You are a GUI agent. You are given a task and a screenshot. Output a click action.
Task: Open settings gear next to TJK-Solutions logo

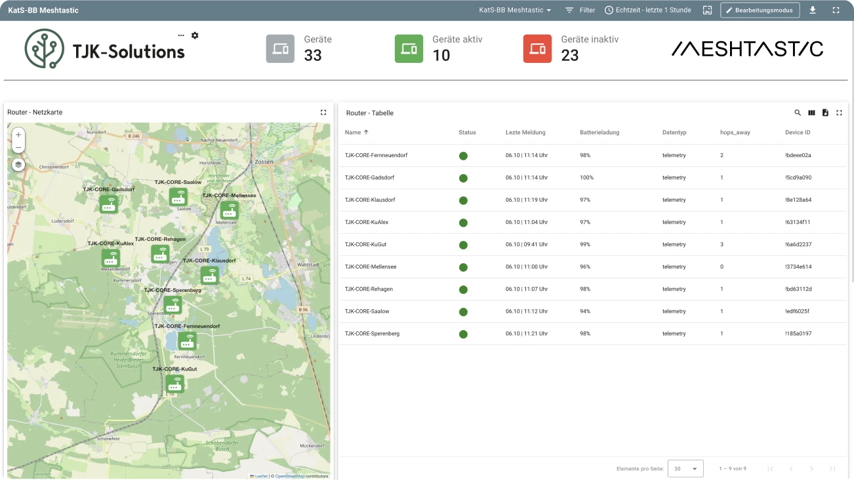coord(195,35)
